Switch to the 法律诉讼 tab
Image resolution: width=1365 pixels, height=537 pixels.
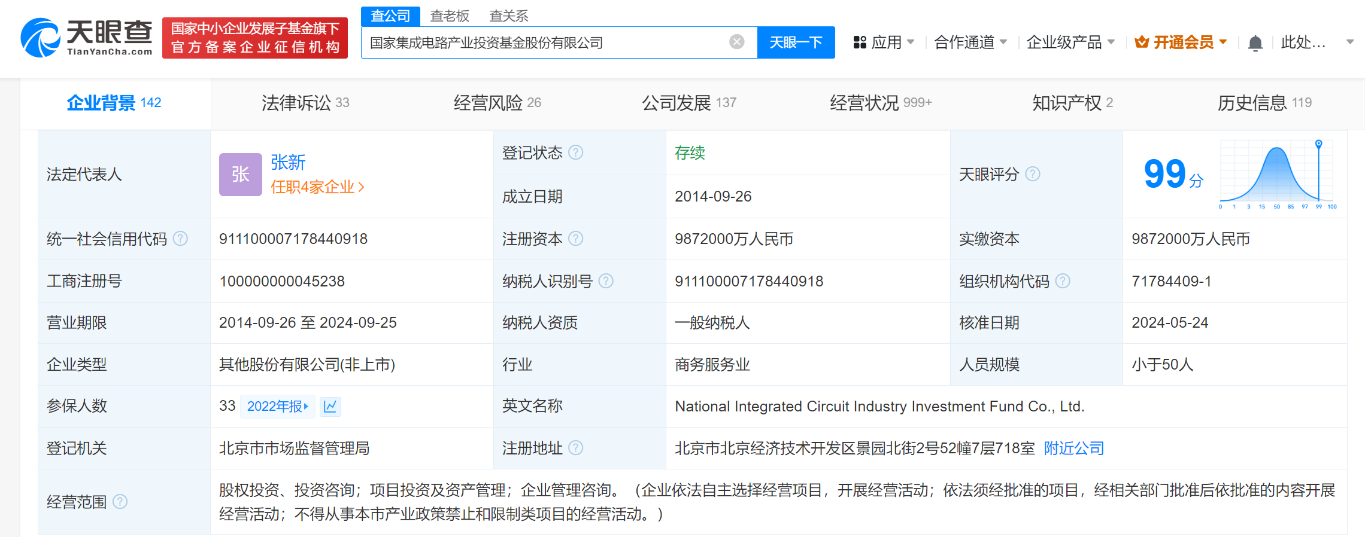click(305, 103)
